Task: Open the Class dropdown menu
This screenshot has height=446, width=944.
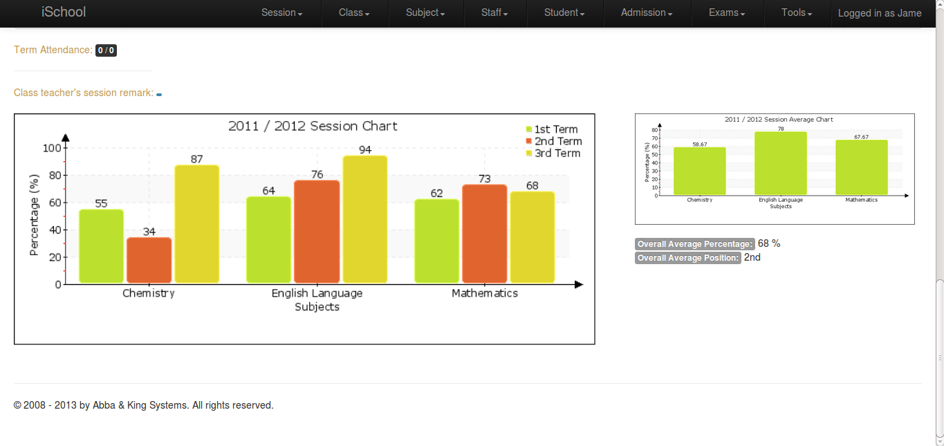Action: pos(353,12)
